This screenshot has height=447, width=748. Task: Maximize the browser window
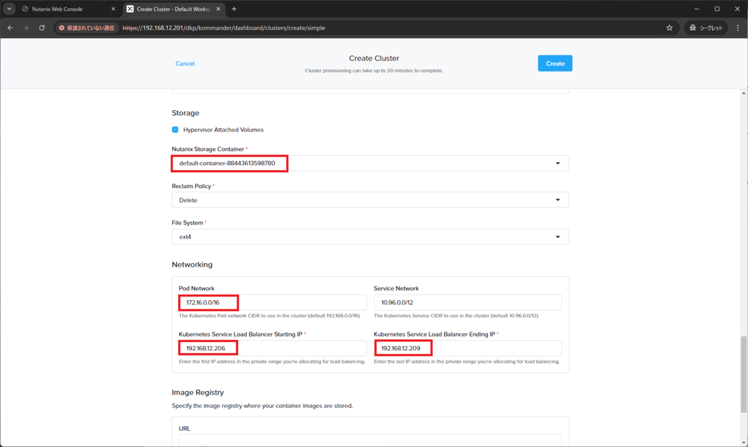click(x=717, y=9)
